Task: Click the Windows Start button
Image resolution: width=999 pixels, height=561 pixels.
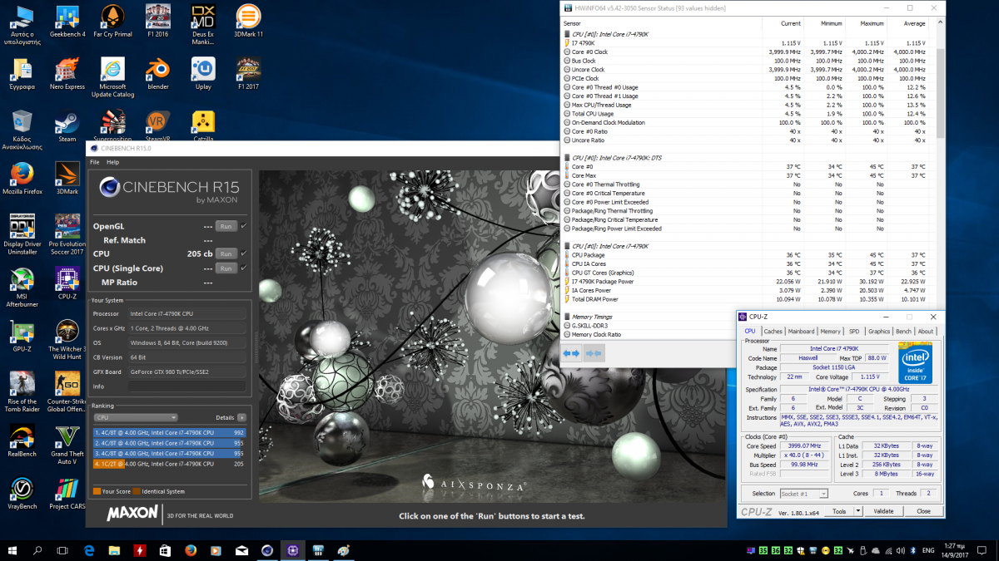Action: (x=14, y=550)
